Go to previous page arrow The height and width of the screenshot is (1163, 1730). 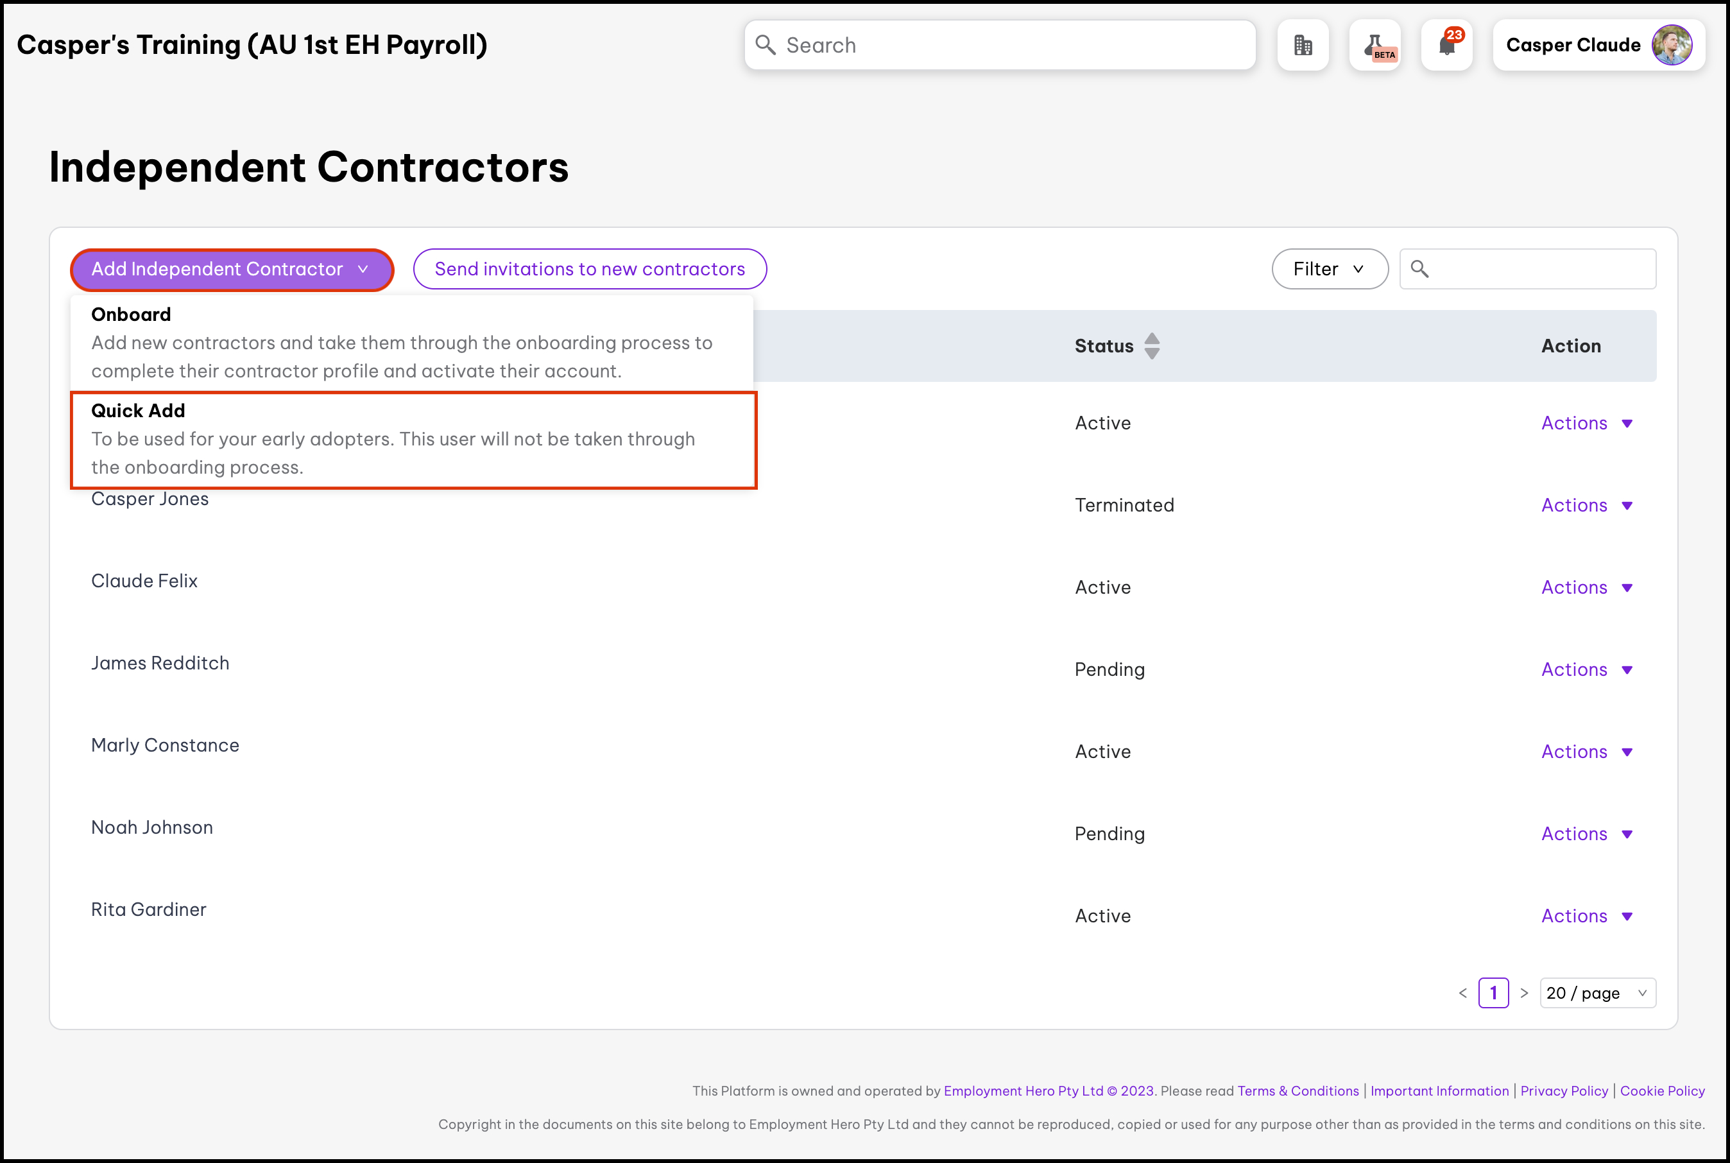pyautogui.click(x=1463, y=993)
